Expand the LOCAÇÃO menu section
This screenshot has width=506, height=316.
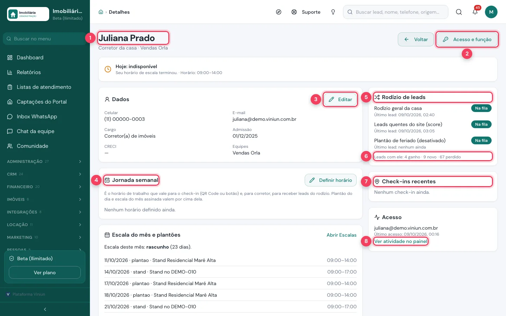point(45,225)
